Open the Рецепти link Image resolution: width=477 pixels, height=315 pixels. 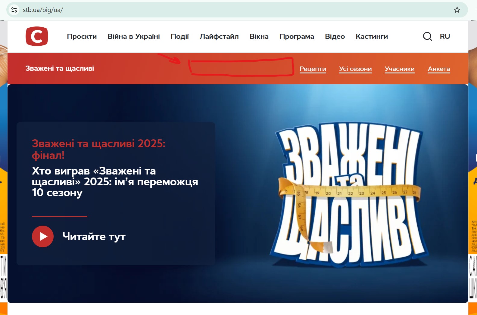[x=313, y=69]
